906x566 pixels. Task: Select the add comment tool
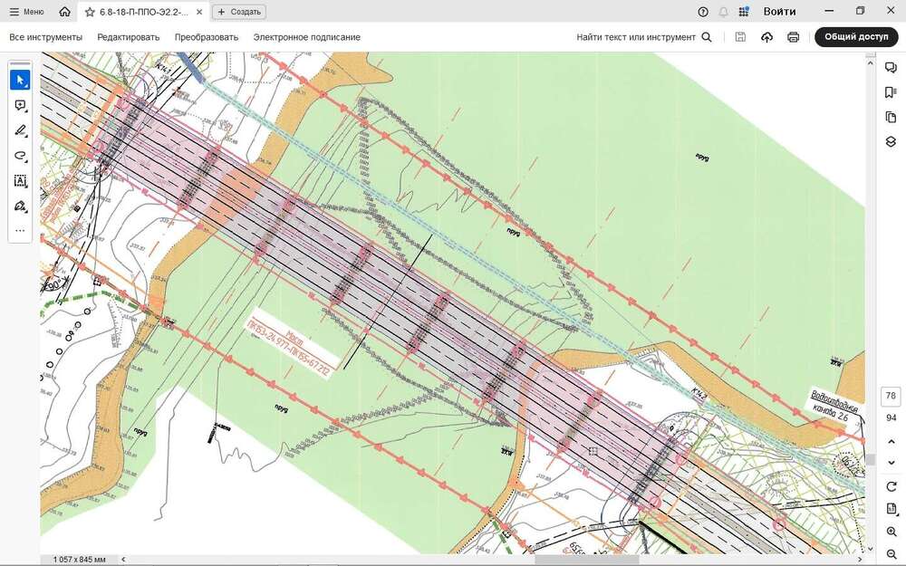point(20,105)
